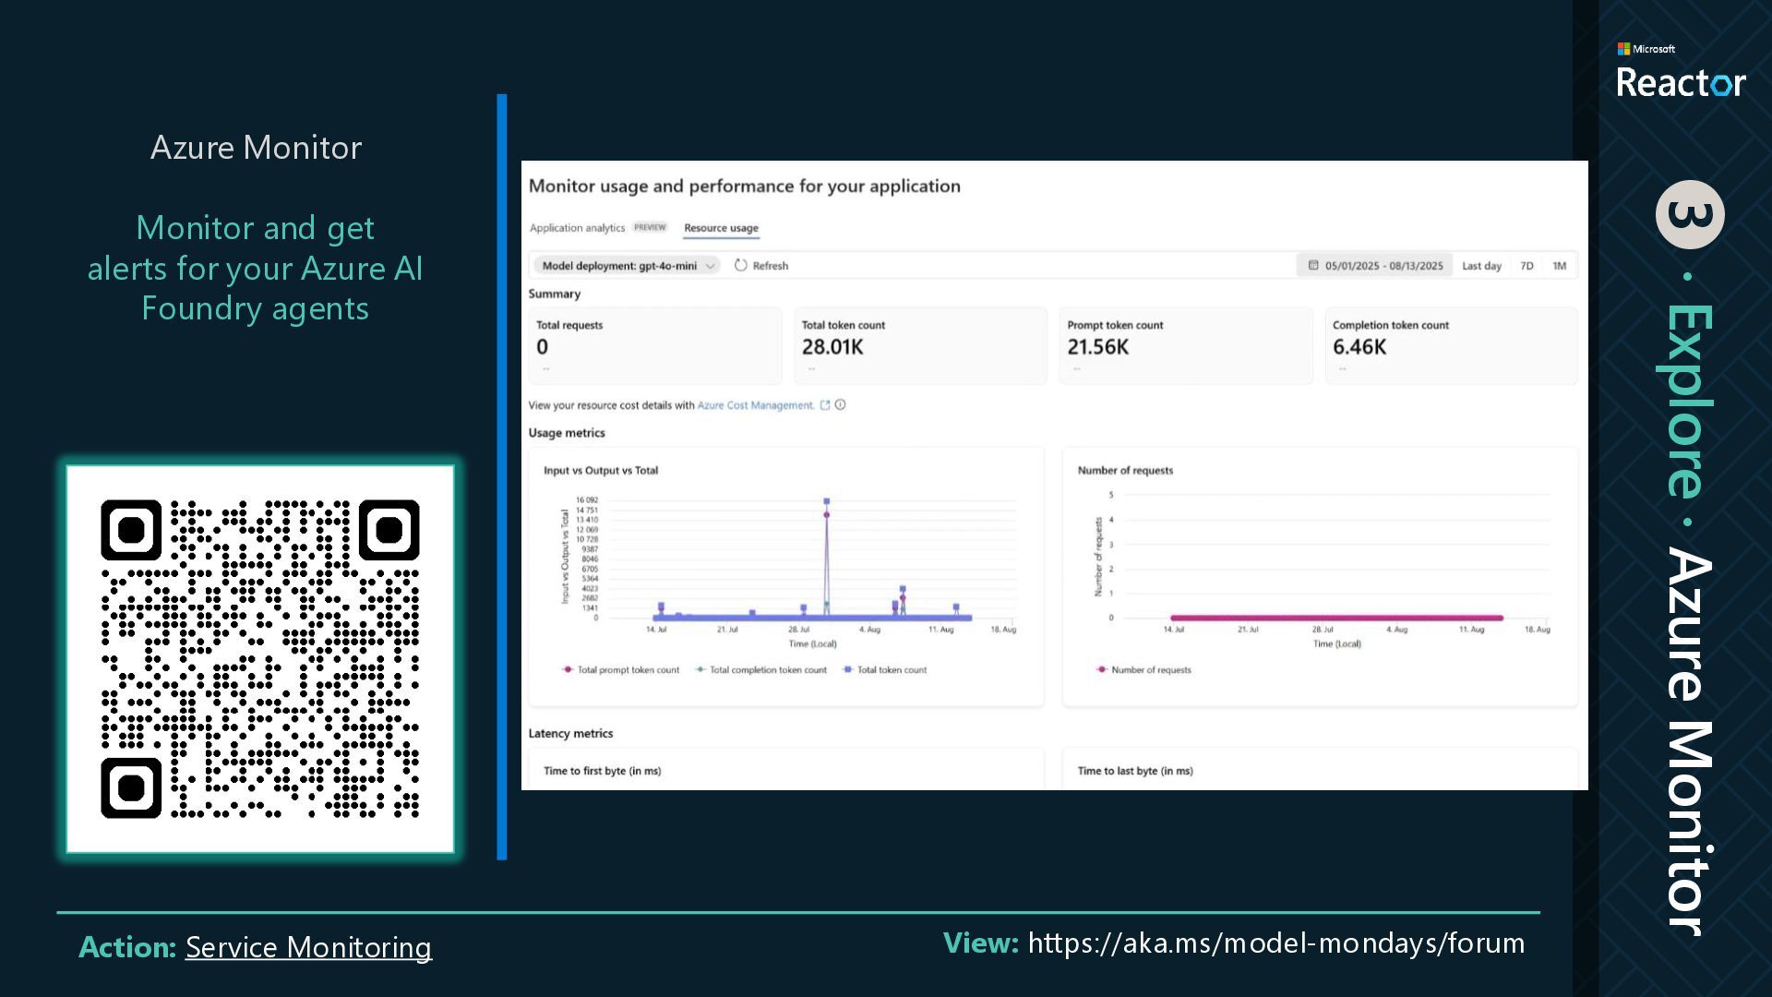Click the Total token count 28.01K card
1772x997 pixels.
920,346
